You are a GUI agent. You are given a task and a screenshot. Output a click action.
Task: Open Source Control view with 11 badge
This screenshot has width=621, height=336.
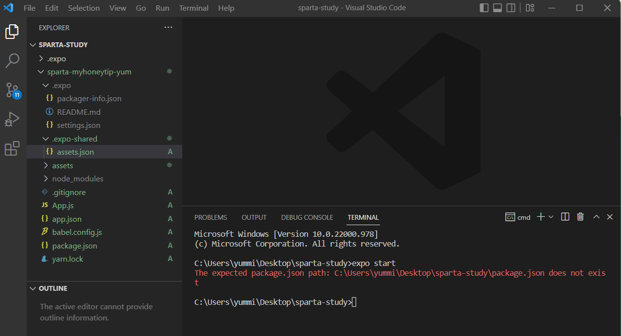12,90
